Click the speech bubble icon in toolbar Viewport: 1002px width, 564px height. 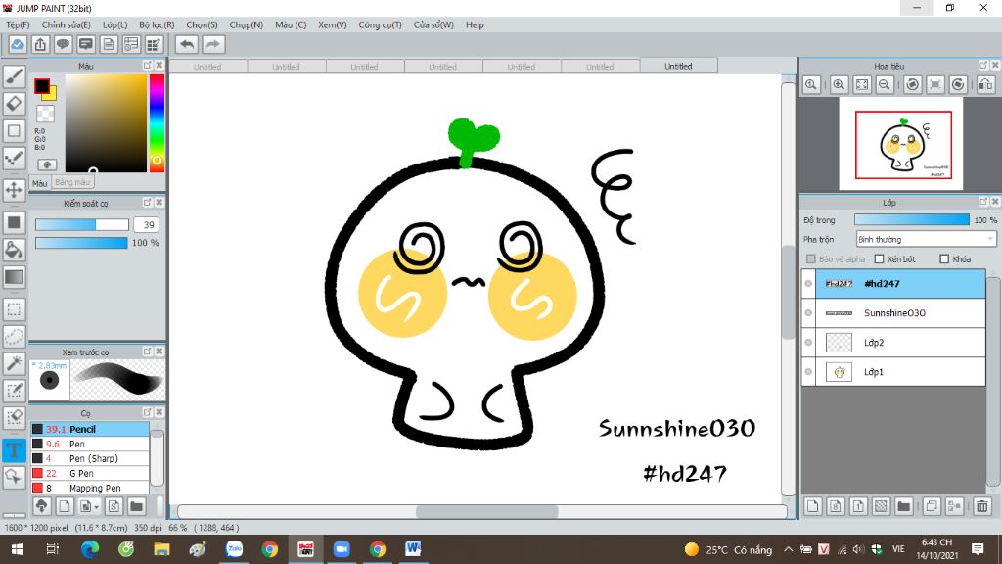coord(63,44)
